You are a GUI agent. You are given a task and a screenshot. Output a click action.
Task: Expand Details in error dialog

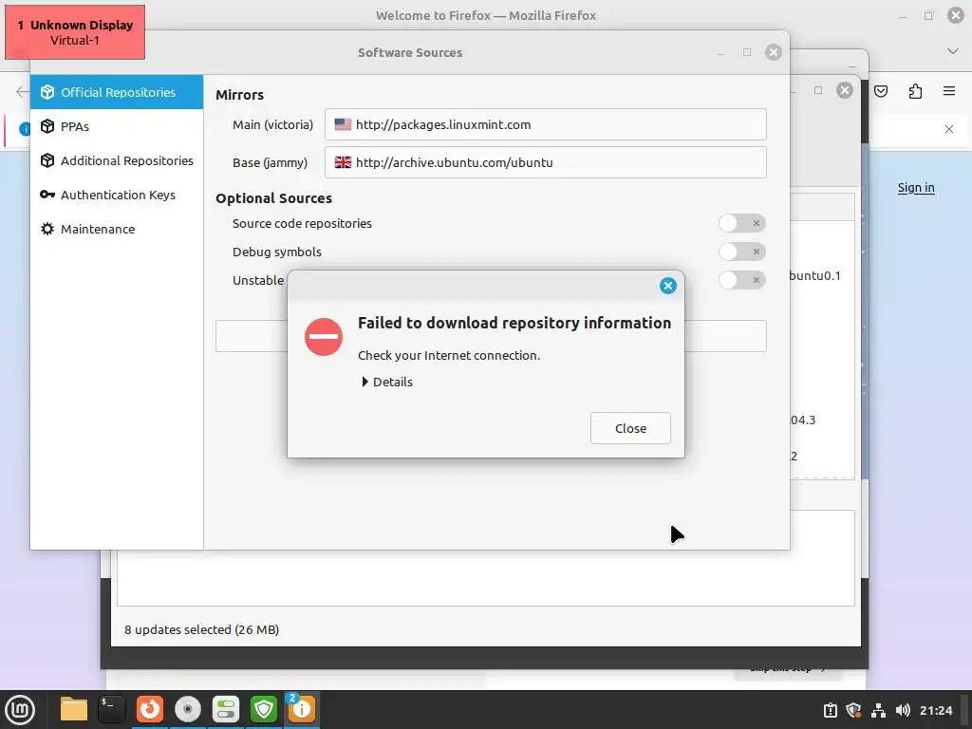tap(387, 382)
